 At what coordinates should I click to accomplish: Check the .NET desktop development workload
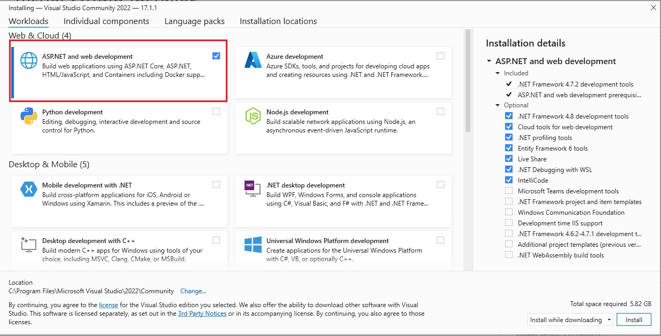tap(440, 184)
